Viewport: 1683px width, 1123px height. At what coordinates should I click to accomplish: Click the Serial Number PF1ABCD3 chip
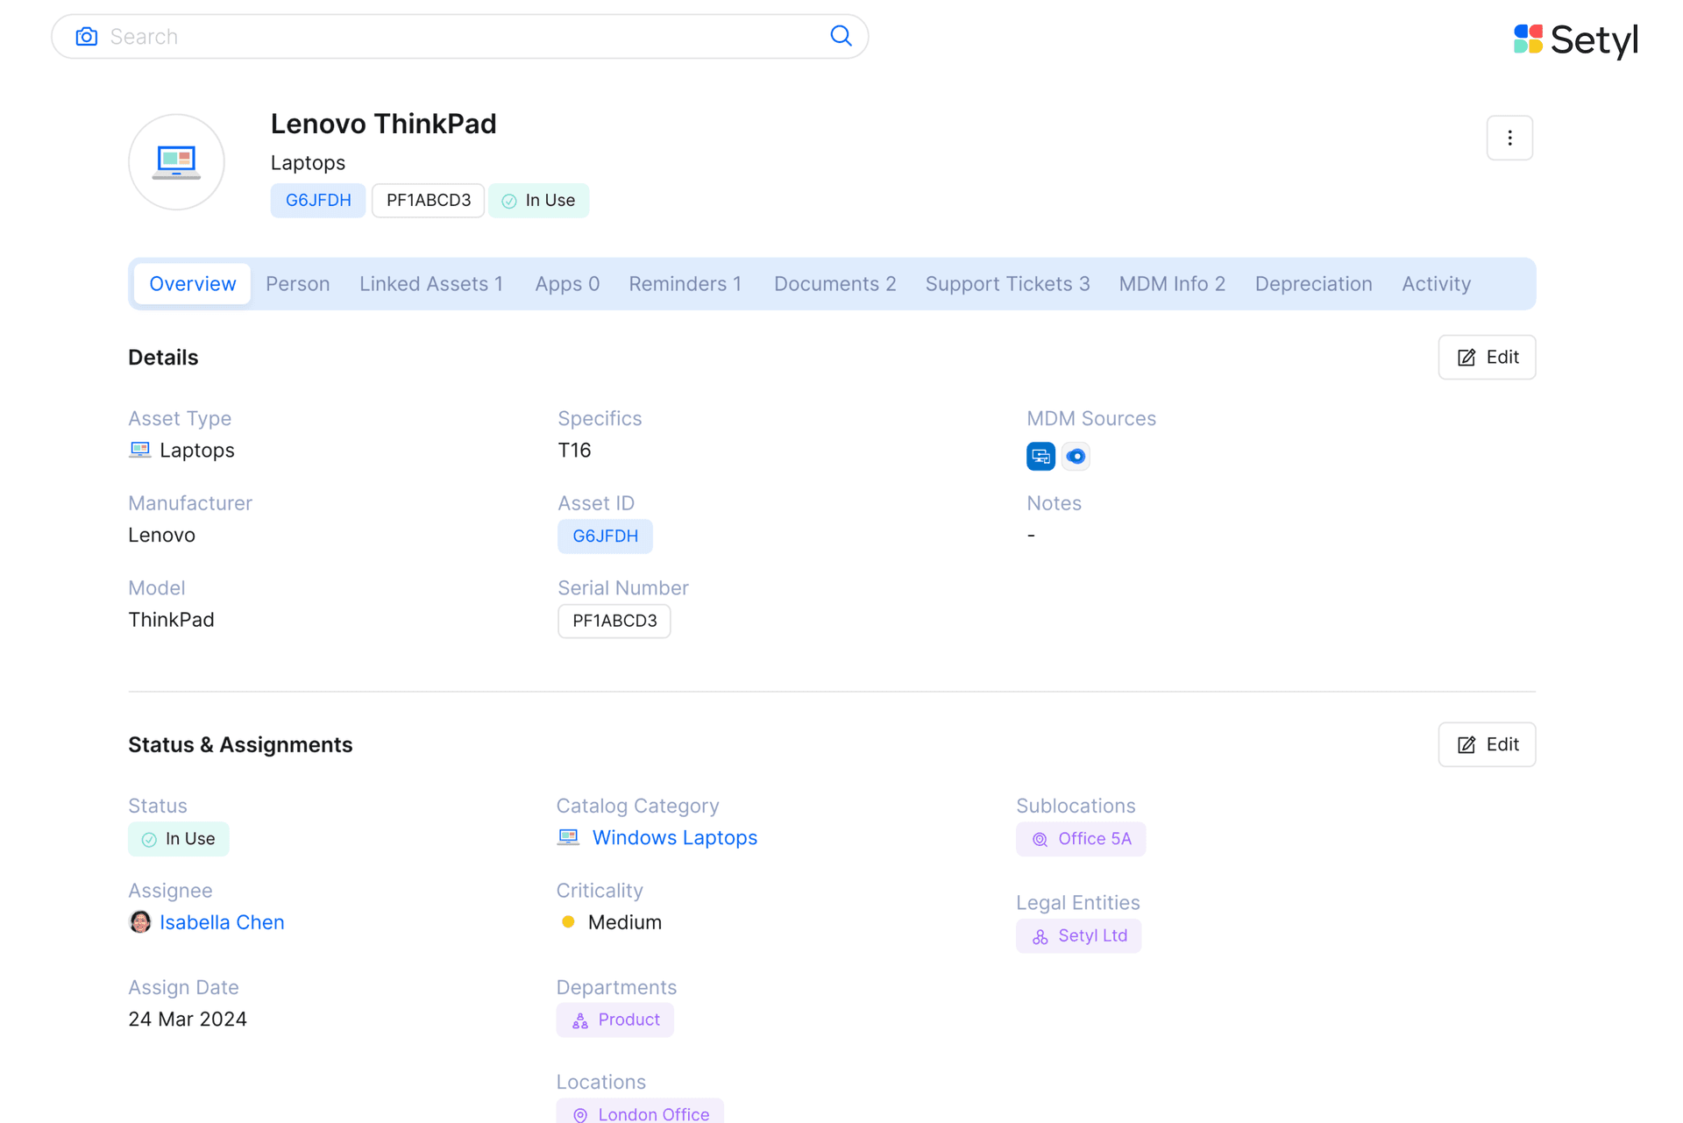[x=614, y=621]
